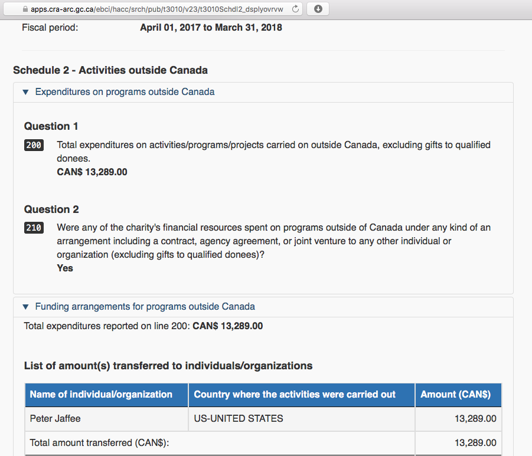The height and width of the screenshot is (456, 532).
Task: Click the line 200 badge
Action: (34, 145)
